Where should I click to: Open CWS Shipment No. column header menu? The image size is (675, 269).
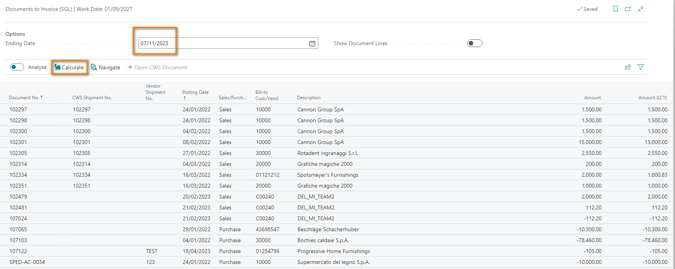(92, 98)
